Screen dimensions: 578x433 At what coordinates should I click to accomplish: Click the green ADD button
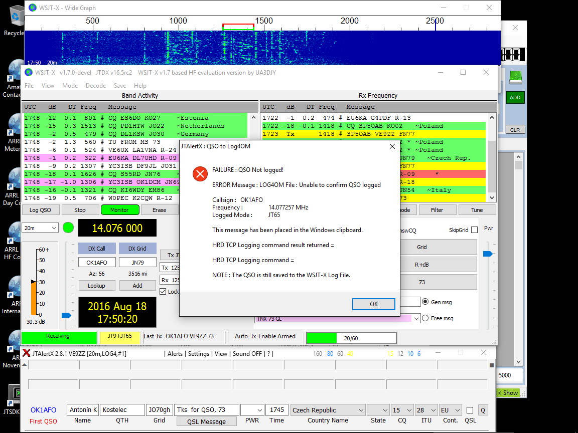pyautogui.click(x=515, y=98)
